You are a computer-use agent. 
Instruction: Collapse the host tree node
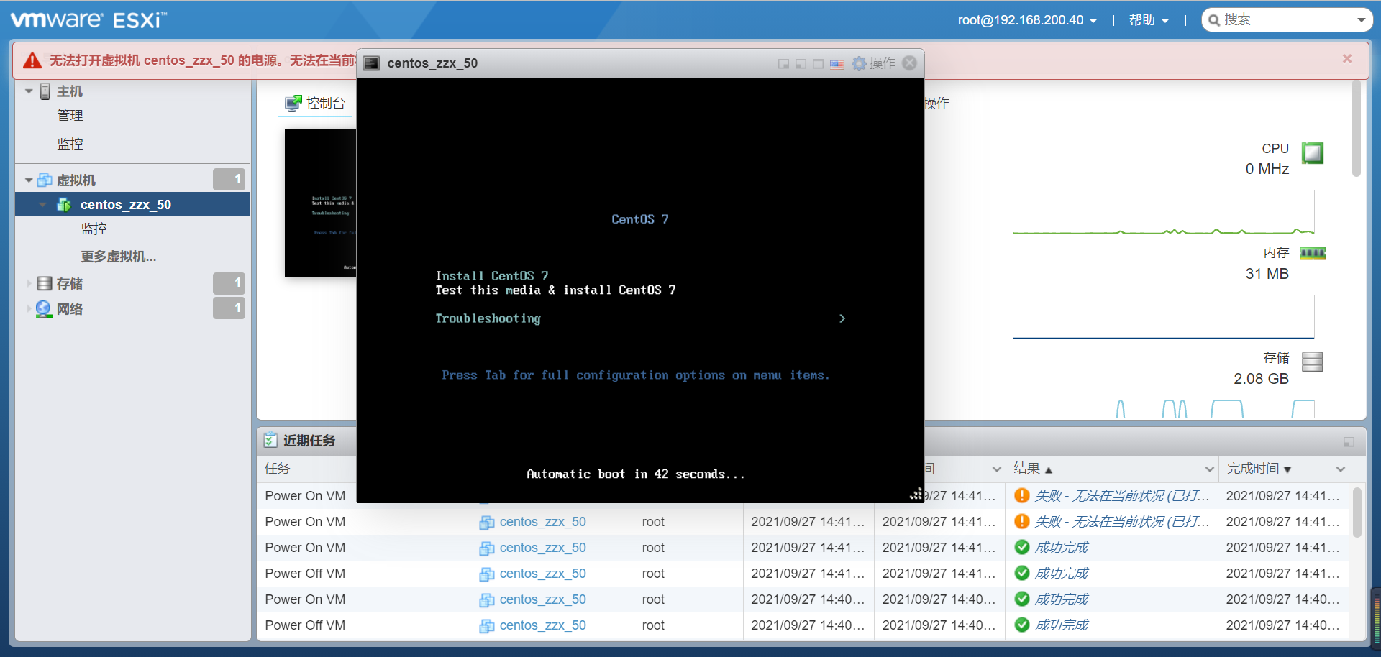pyautogui.click(x=29, y=91)
